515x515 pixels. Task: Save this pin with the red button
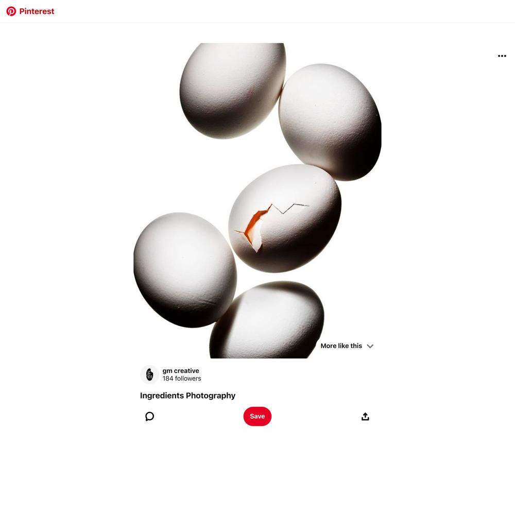coord(257,416)
